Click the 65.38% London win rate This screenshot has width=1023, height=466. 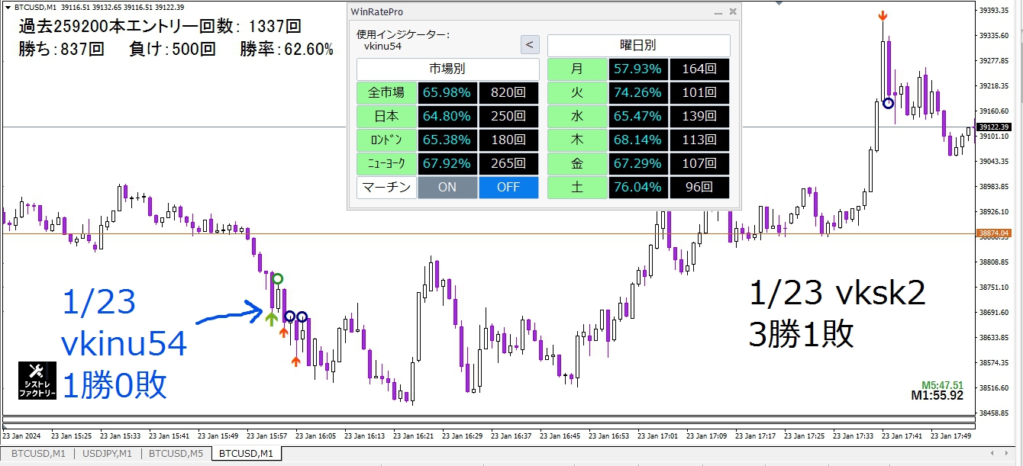tap(447, 140)
